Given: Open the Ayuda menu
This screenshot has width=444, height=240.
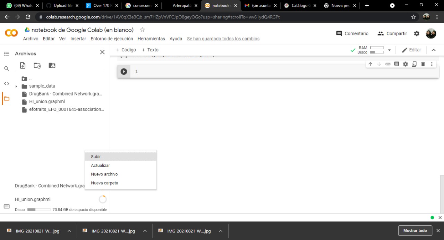Looking at the screenshot, I should point(176,39).
